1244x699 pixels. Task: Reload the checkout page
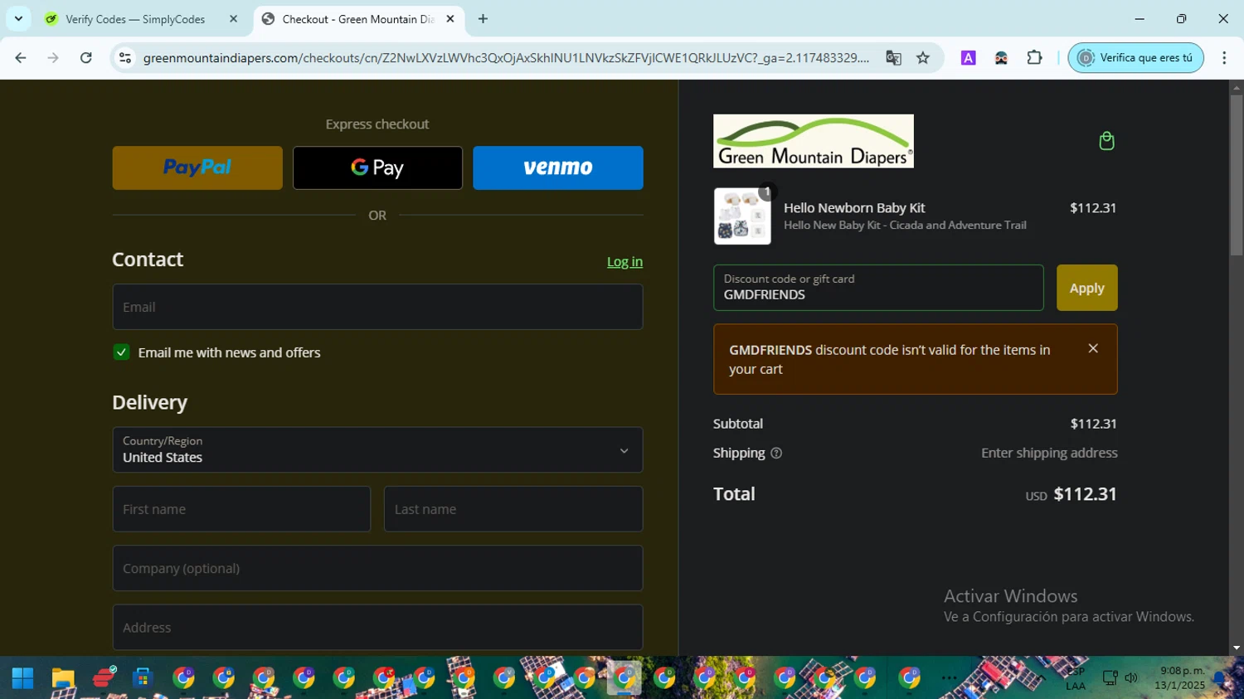click(x=86, y=58)
